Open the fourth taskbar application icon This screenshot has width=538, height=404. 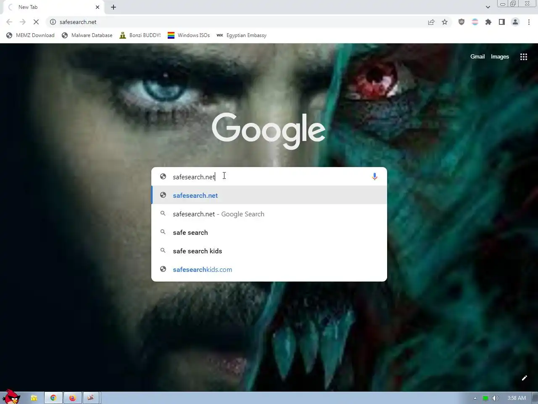tap(91, 398)
